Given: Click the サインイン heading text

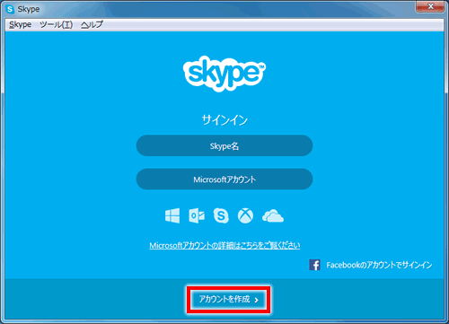Looking at the screenshot, I should coord(224,120).
